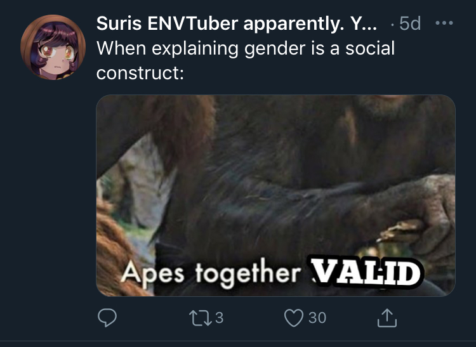Open the ape meme image fullscreen
The width and height of the screenshot is (476, 347).
275,195
